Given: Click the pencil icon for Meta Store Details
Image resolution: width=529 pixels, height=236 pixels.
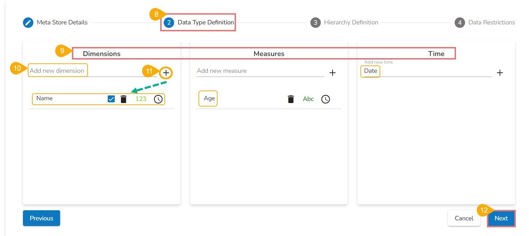Looking at the screenshot, I should (x=28, y=23).
